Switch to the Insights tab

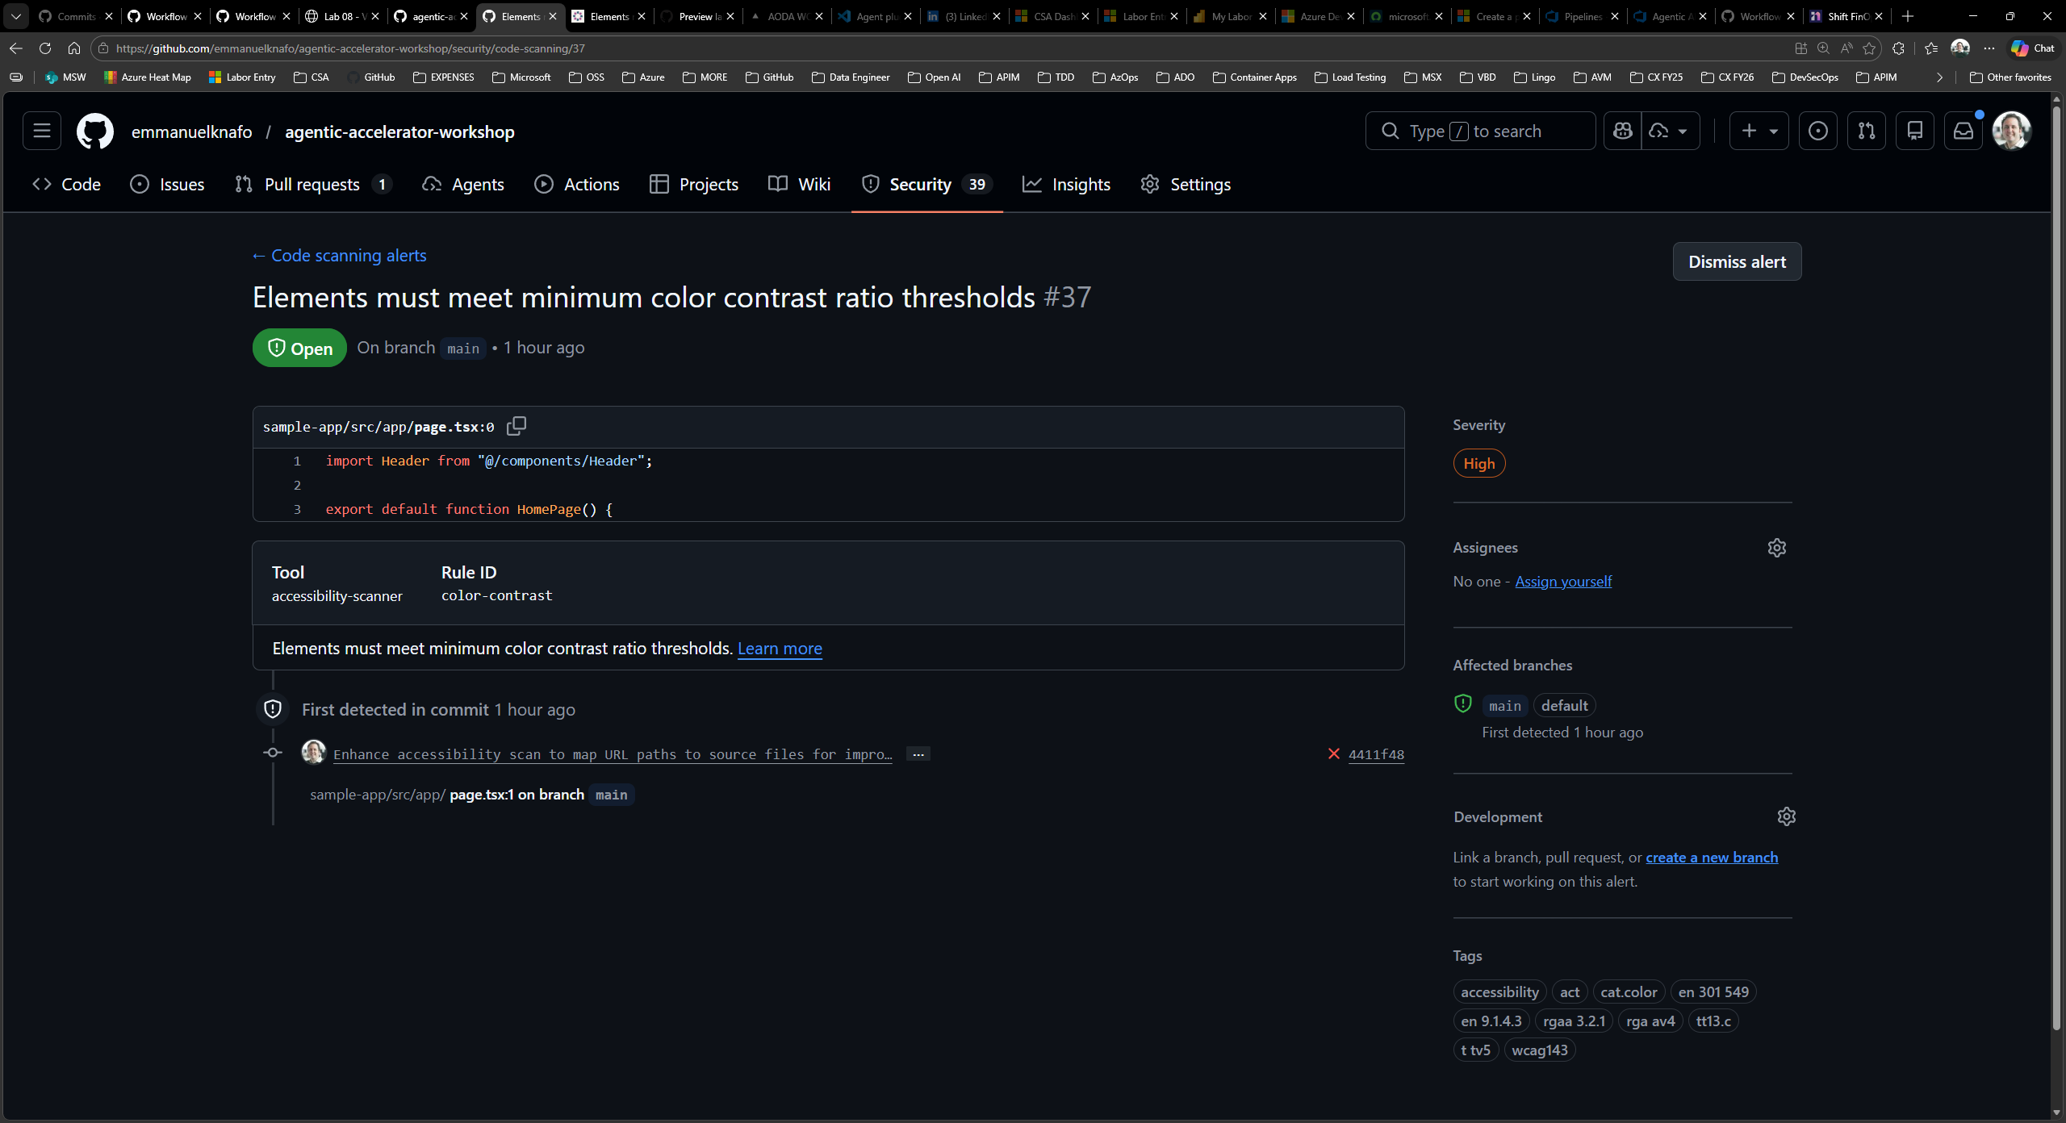(x=1080, y=184)
